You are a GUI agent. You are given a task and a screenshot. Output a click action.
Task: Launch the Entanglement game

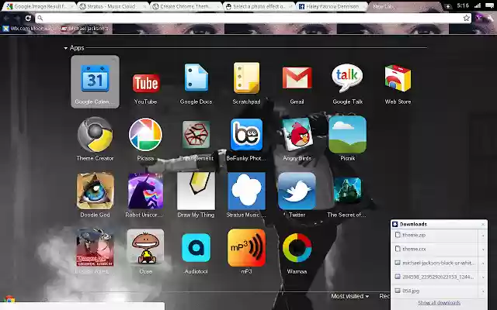(x=196, y=135)
